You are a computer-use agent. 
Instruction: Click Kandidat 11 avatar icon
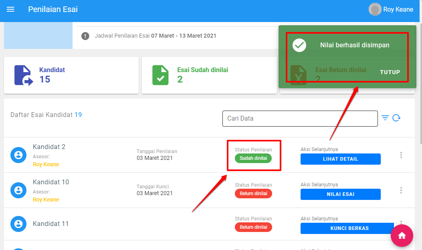pyautogui.click(x=18, y=224)
